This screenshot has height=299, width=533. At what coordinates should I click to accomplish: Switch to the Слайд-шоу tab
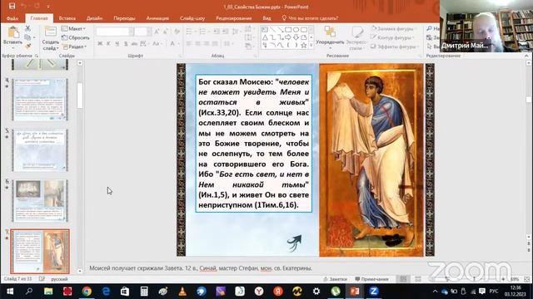point(192,18)
